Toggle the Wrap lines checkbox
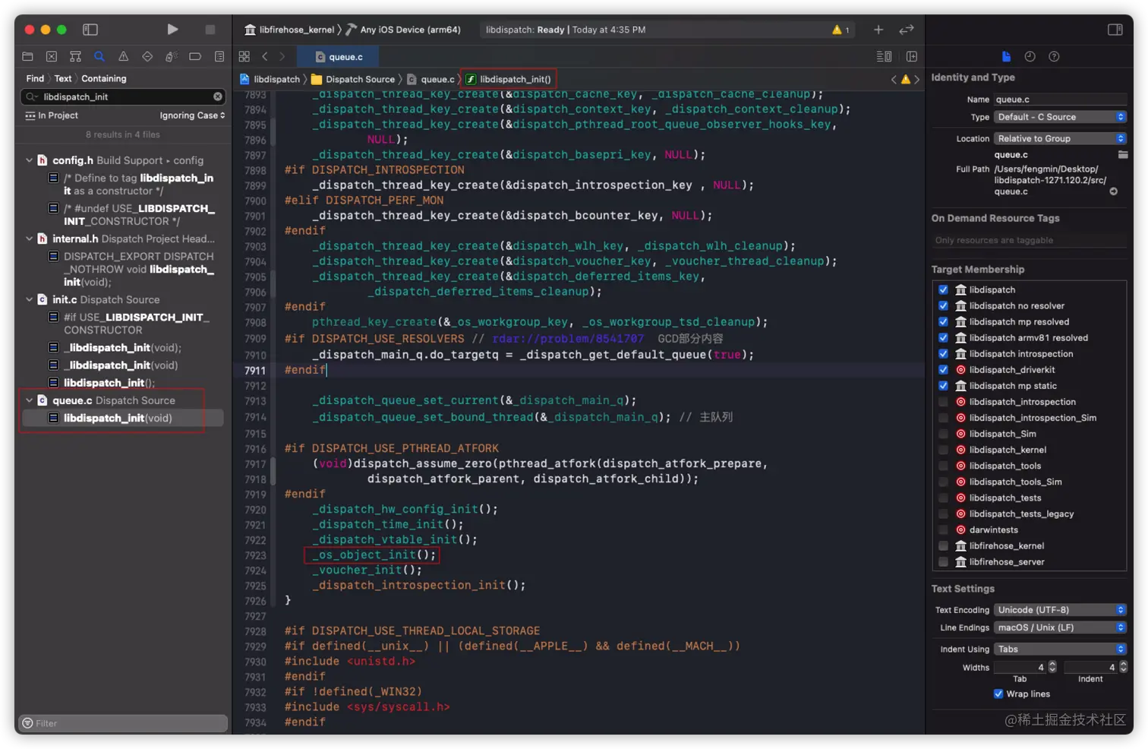 pyautogui.click(x=998, y=694)
